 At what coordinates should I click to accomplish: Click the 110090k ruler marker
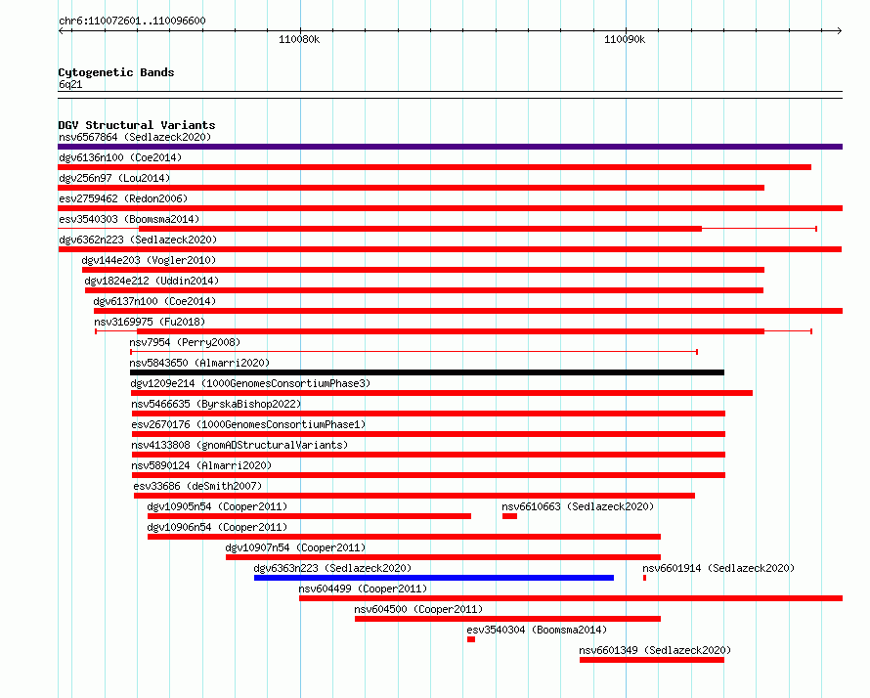[625, 39]
